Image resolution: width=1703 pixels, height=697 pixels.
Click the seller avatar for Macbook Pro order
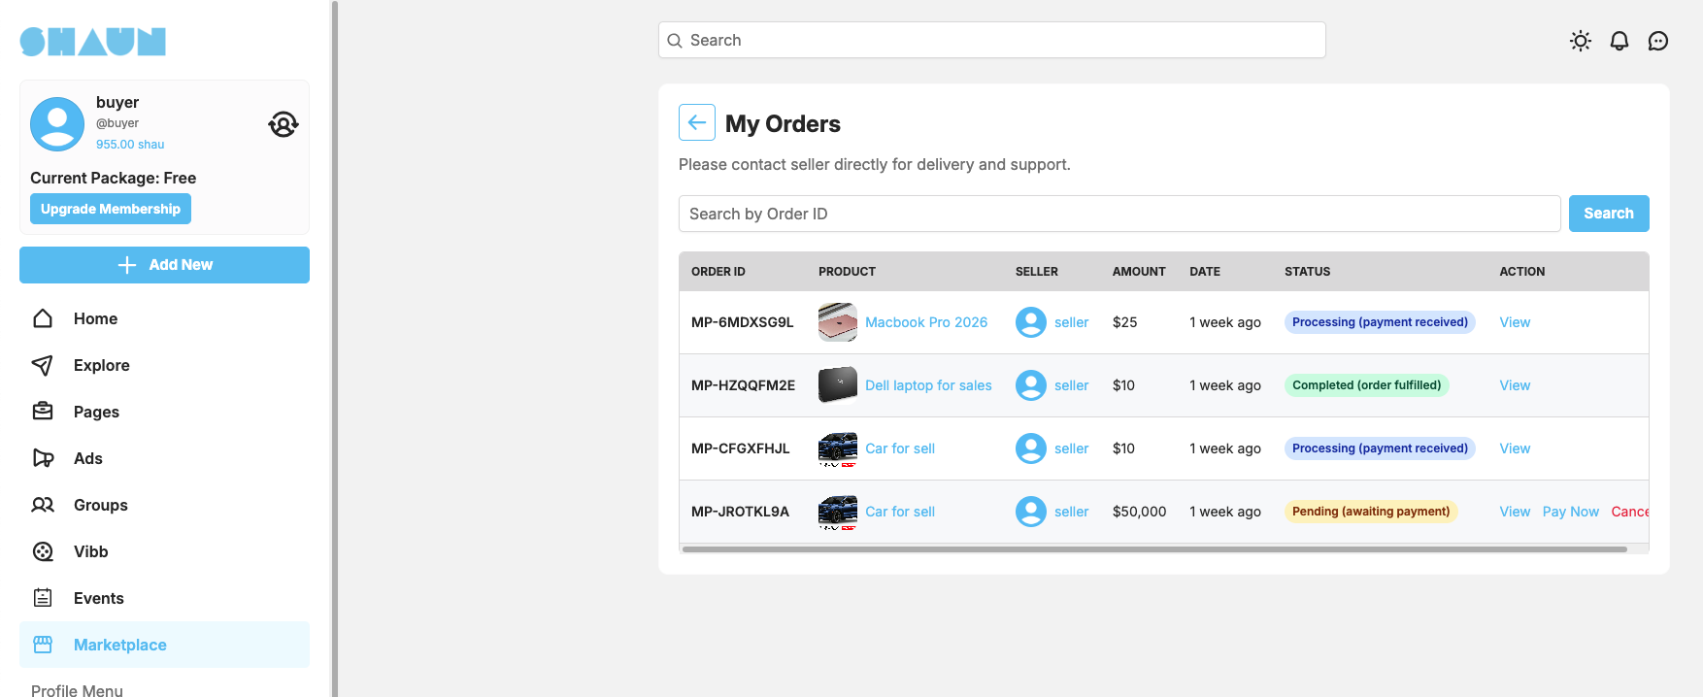coord(1031,322)
